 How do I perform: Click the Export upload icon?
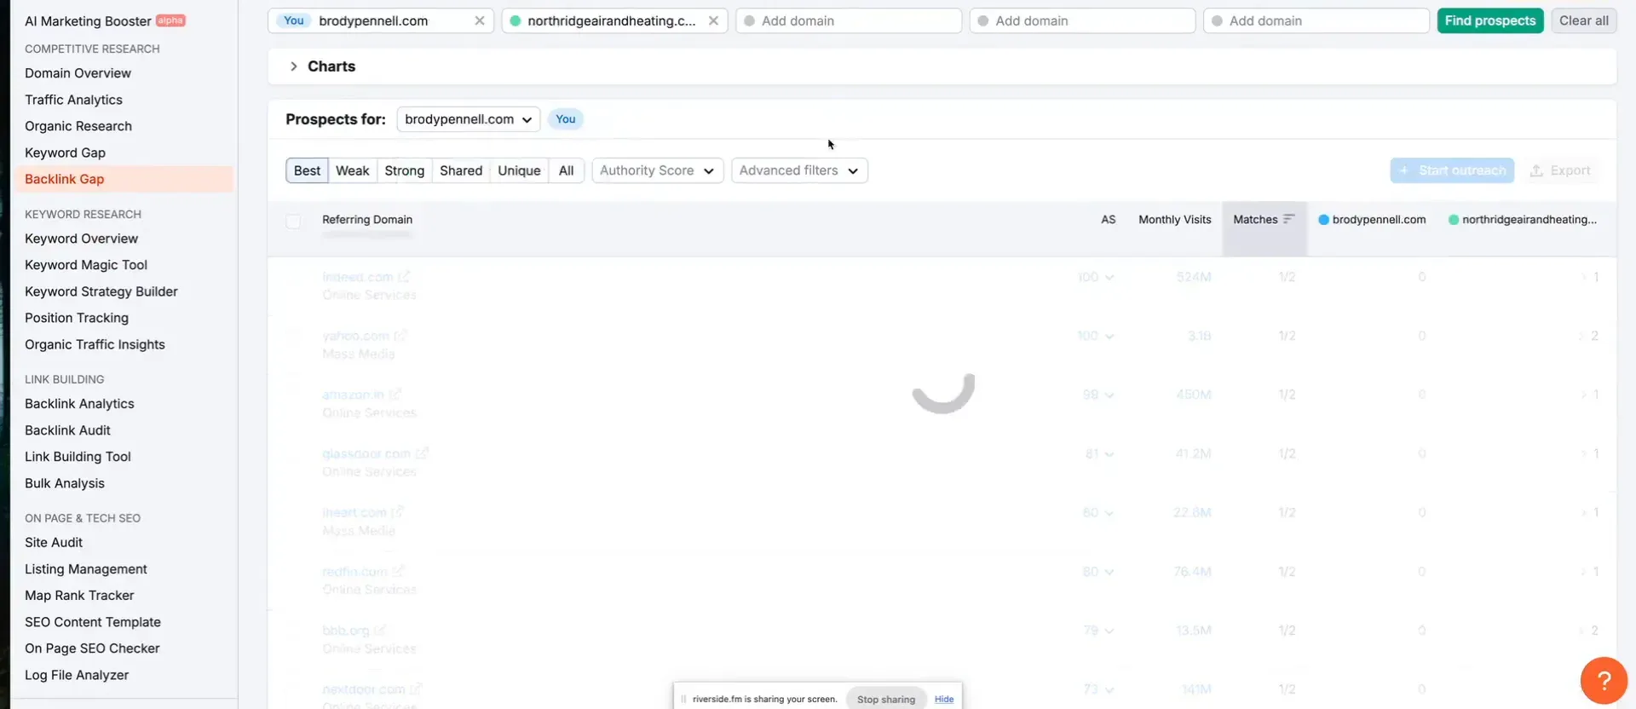click(1536, 170)
